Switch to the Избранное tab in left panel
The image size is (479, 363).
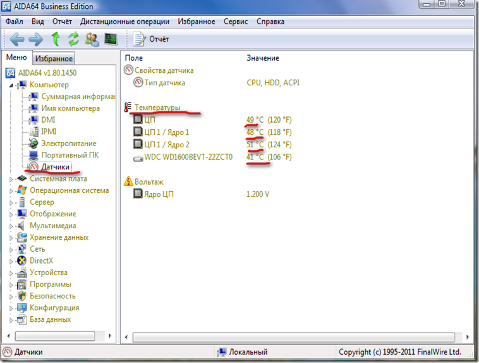[54, 58]
